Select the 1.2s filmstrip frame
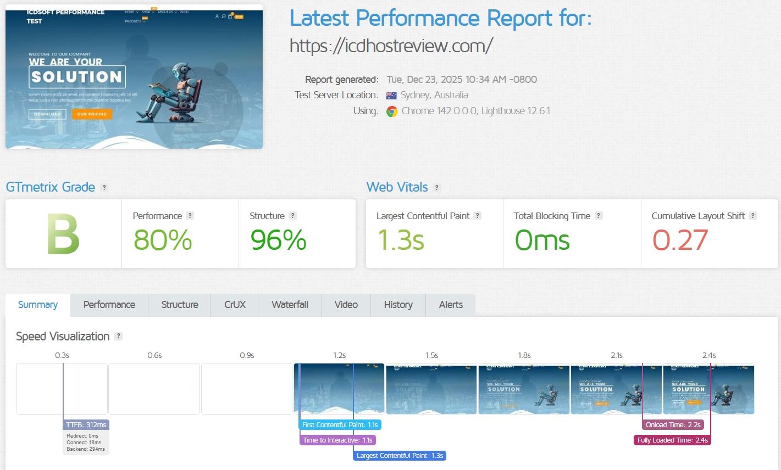The width and height of the screenshot is (781, 470). 339,389
